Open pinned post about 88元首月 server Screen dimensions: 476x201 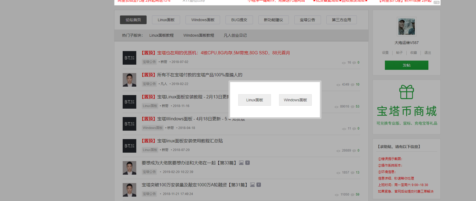point(215,53)
